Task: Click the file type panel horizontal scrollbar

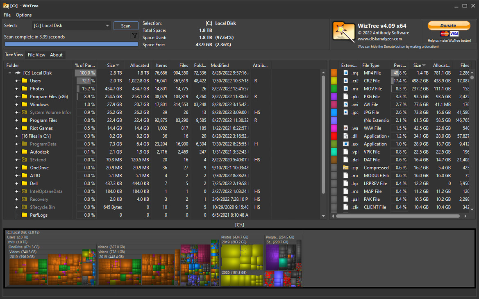Action: coord(398,216)
